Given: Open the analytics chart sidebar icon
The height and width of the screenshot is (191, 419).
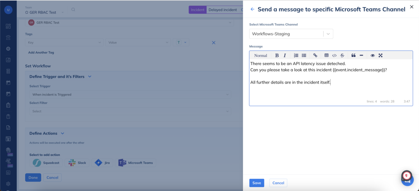Looking at the screenshot, I should (8, 173).
